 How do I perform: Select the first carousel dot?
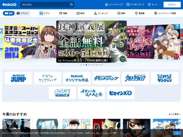pyautogui.click(x=81, y=65)
